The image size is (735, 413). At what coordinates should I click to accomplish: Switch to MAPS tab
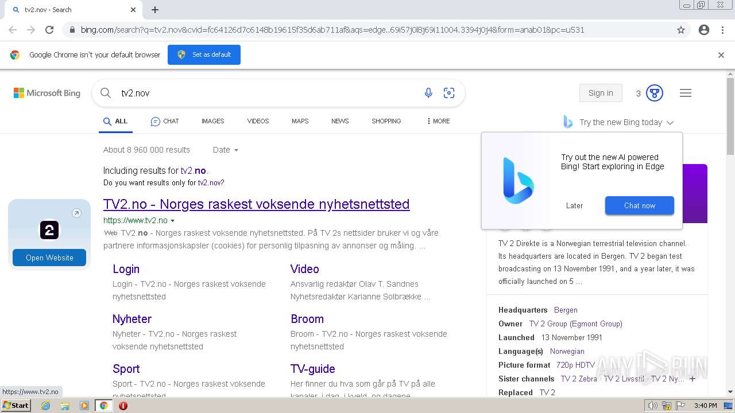(x=300, y=122)
